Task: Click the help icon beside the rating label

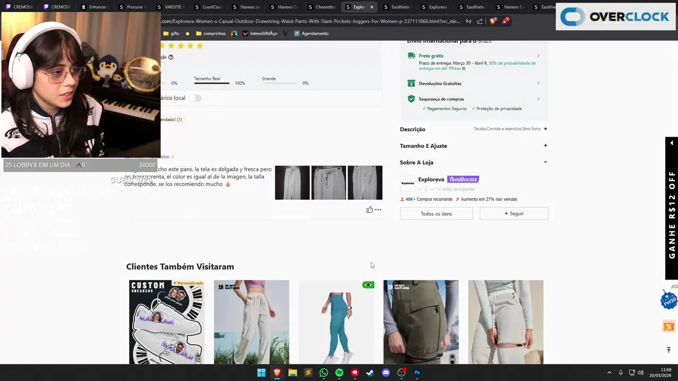Action: tap(171, 57)
